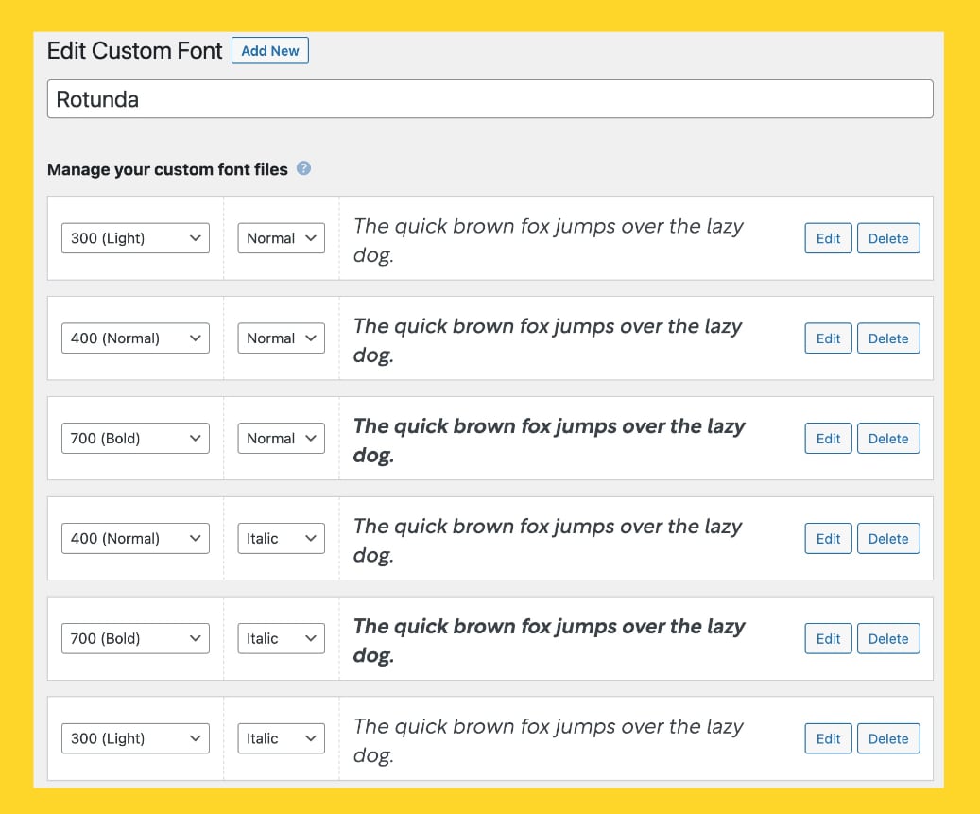Edit the 400 (Normal) Normal font

click(828, 338)
